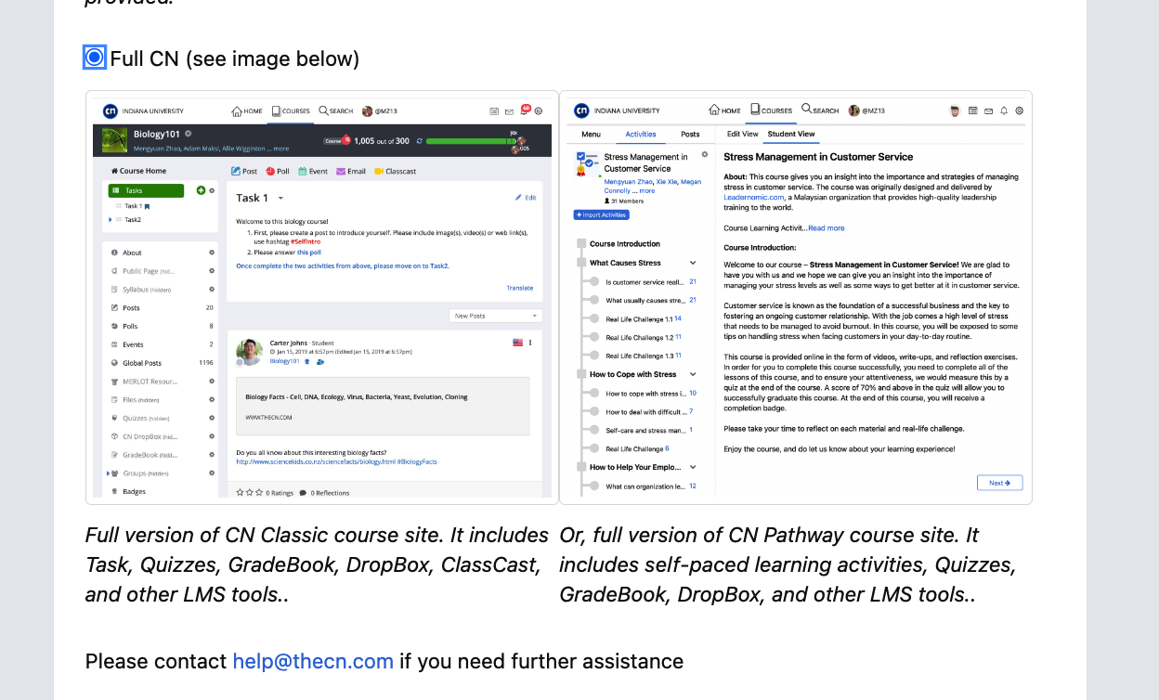The width and height of the screenshot is (1159, 700).
Task: Click Course Introduction in activity pathway
Action: [625, 244]
